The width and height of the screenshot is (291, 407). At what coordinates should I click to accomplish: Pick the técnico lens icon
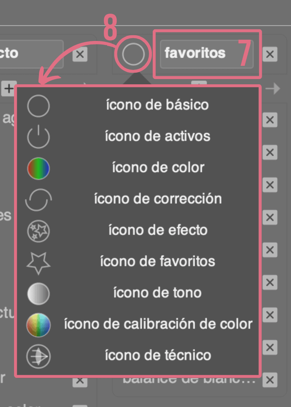coord(38,356)
